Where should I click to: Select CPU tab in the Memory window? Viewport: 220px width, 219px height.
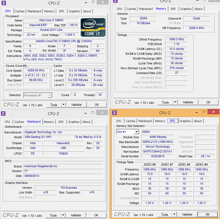click(x=119, y=9)
